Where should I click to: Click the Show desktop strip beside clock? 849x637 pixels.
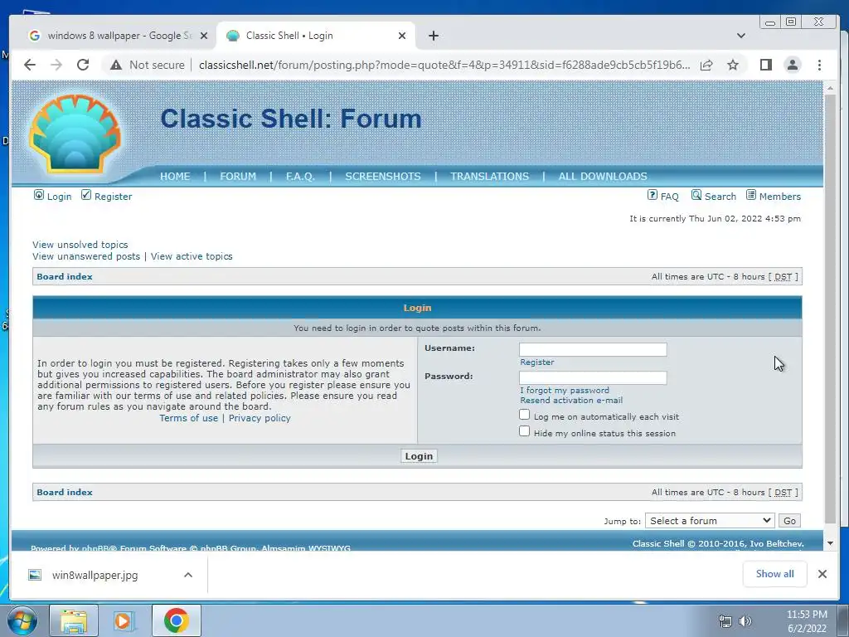[843, 620]
